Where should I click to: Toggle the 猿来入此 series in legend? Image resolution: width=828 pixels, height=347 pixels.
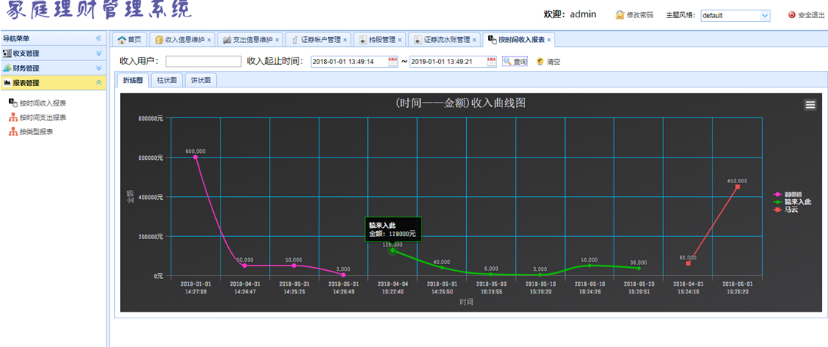[x=792, y=202]
